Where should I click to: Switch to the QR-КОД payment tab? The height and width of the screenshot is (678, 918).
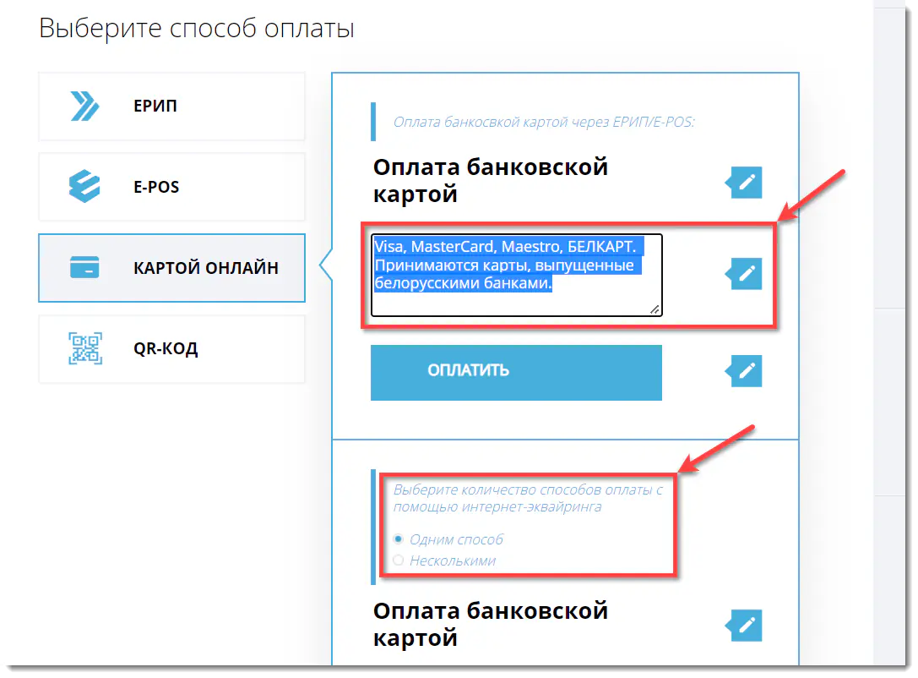[x=171, y=348]
